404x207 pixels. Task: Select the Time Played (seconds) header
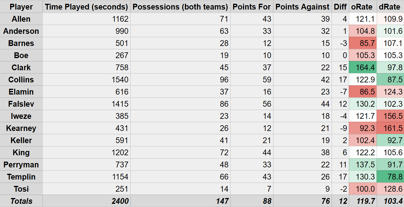[86, 7]
